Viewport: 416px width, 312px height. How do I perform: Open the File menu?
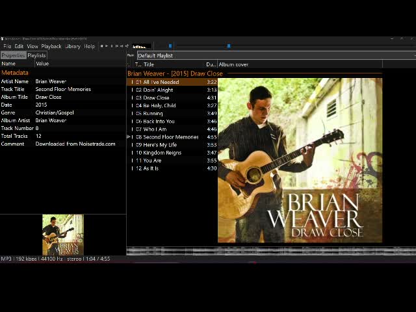coord(7,46)
